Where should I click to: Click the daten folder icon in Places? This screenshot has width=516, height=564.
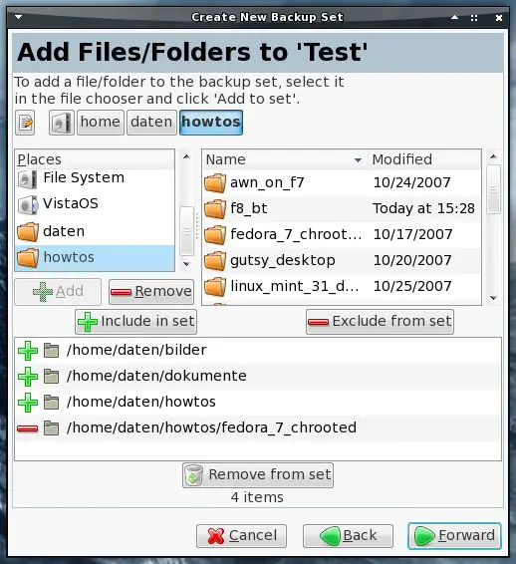pos(28,232)
